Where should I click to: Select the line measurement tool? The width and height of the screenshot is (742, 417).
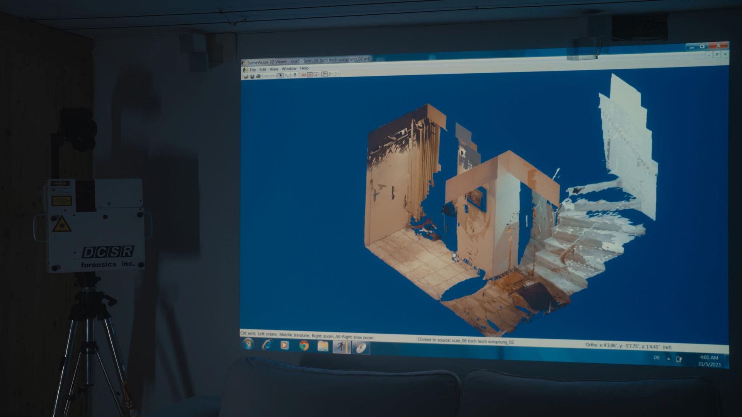pos(287,75)
